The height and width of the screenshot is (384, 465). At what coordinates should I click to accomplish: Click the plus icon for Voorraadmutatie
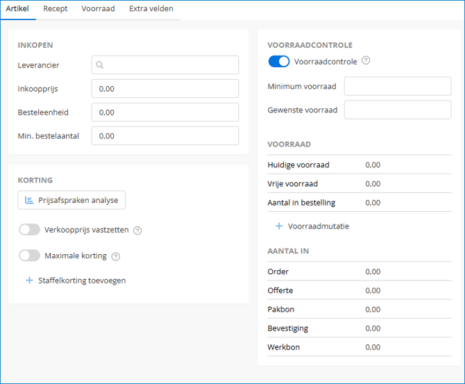[x=279, y=226]
